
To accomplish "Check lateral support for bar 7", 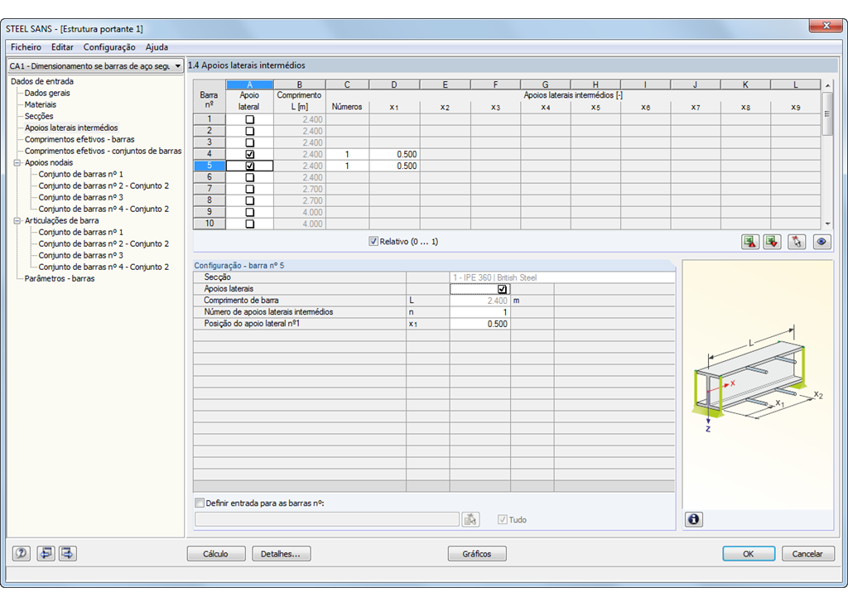I will coord(250,190).
